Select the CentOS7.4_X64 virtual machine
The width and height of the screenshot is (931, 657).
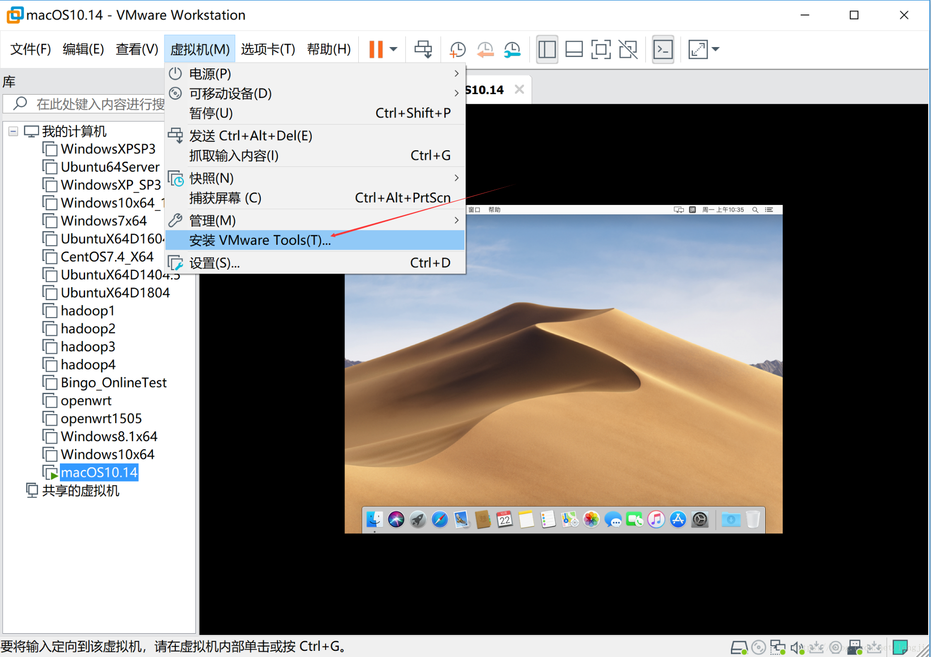pyautogui.click(x=107, y=257)
